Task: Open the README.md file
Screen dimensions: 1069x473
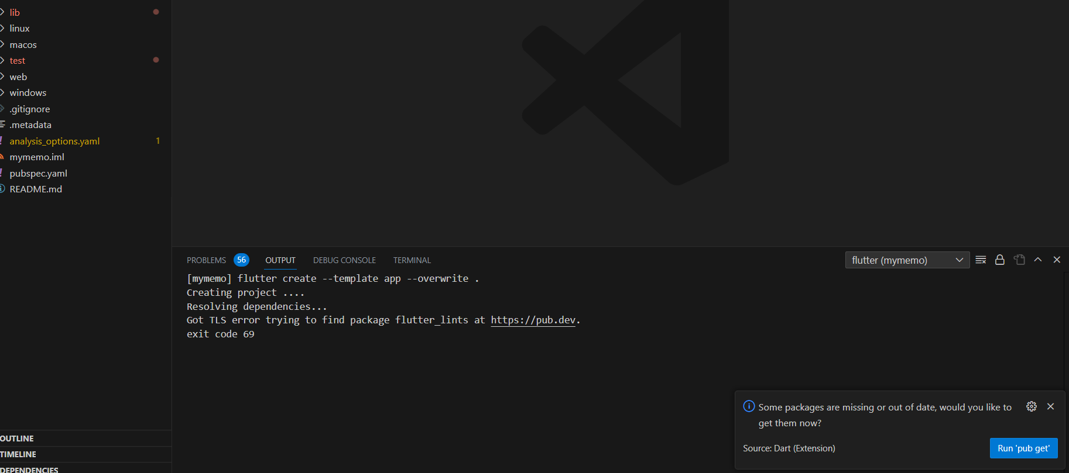Action: pyautogui.click(x=85, y=189)
